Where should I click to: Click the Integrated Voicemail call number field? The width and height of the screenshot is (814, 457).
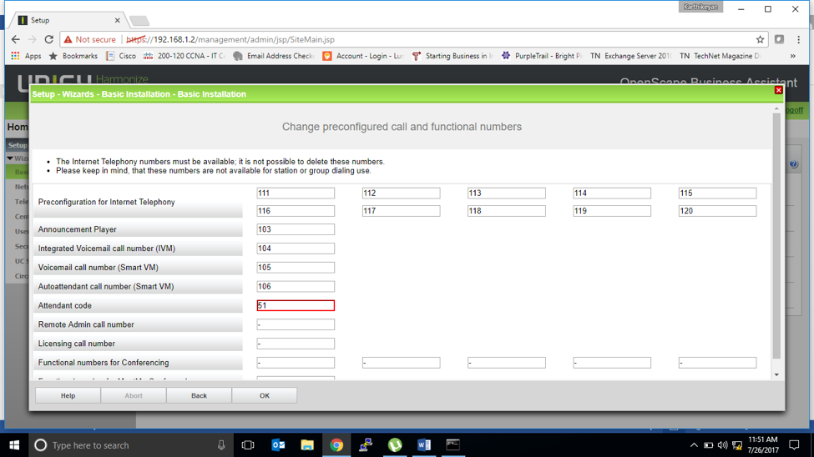296,249
